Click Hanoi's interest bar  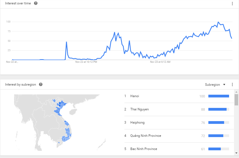(219, 96)
